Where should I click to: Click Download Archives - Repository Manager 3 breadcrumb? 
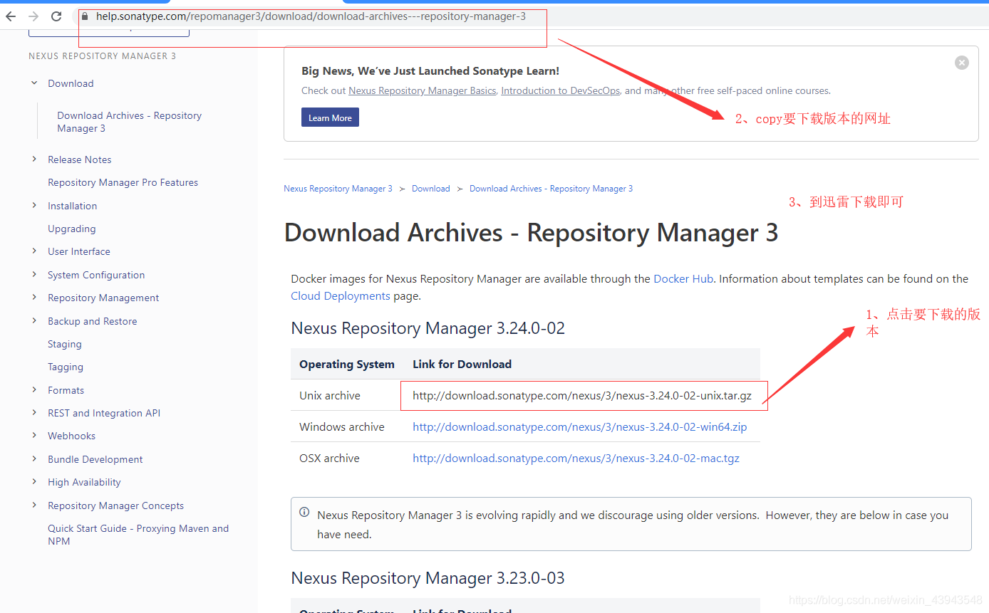(x=551, y=189)
